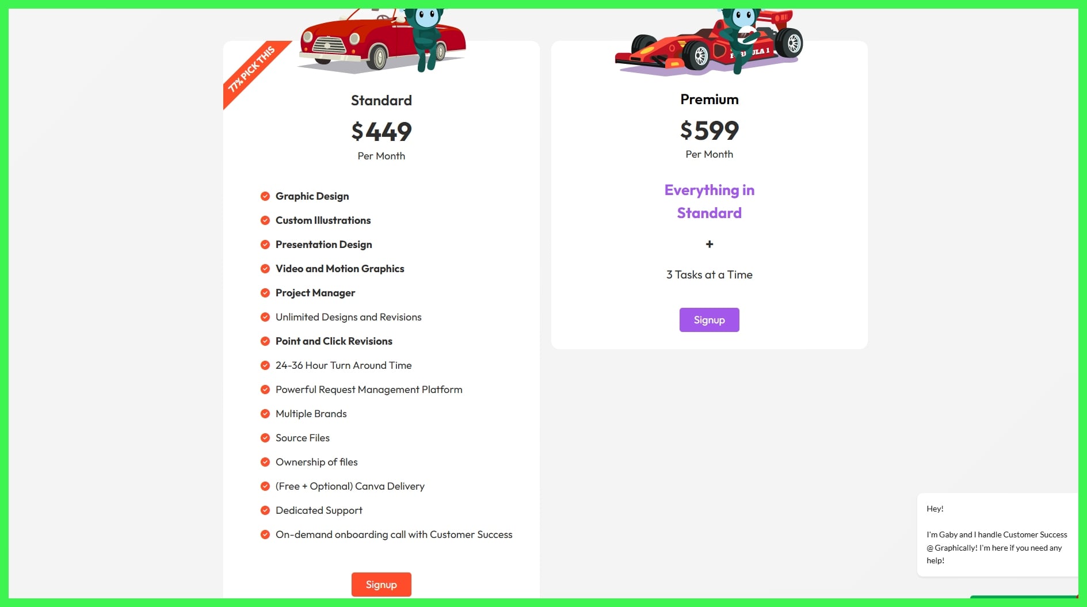Click the checkmark icon beside Dedicated Support
This screenshot has height=607, width=1087.
pos(265,510)
